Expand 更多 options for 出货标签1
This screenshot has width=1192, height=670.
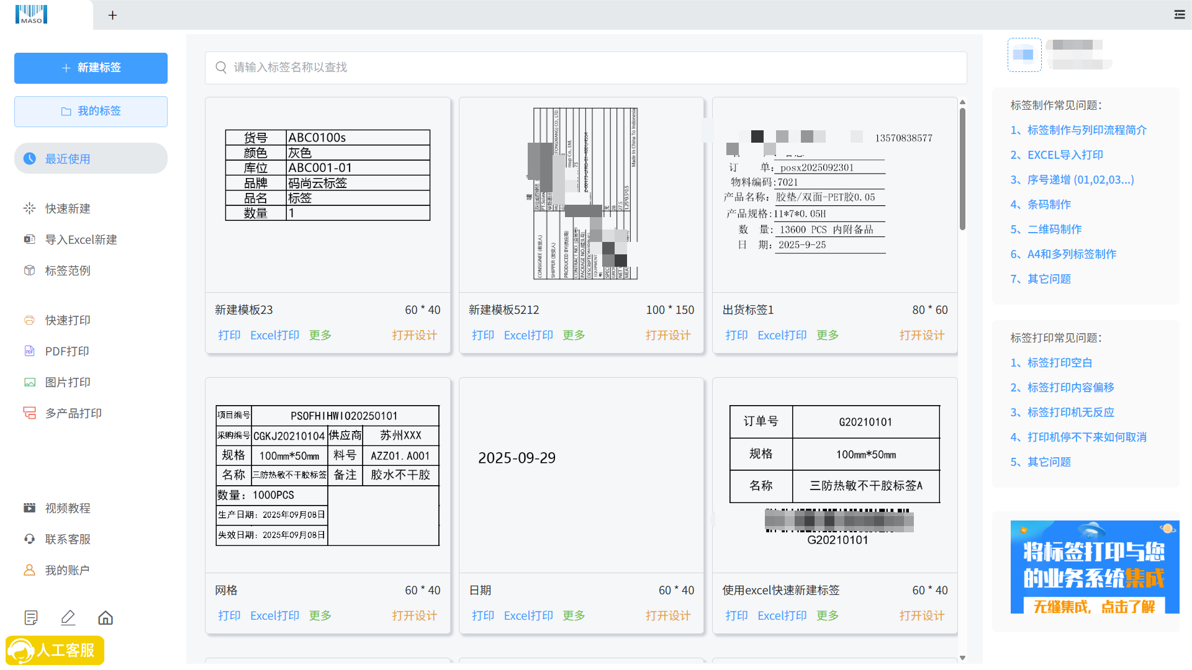click(827, 335)
